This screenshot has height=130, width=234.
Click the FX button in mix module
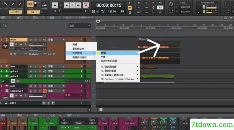[139, 8]
